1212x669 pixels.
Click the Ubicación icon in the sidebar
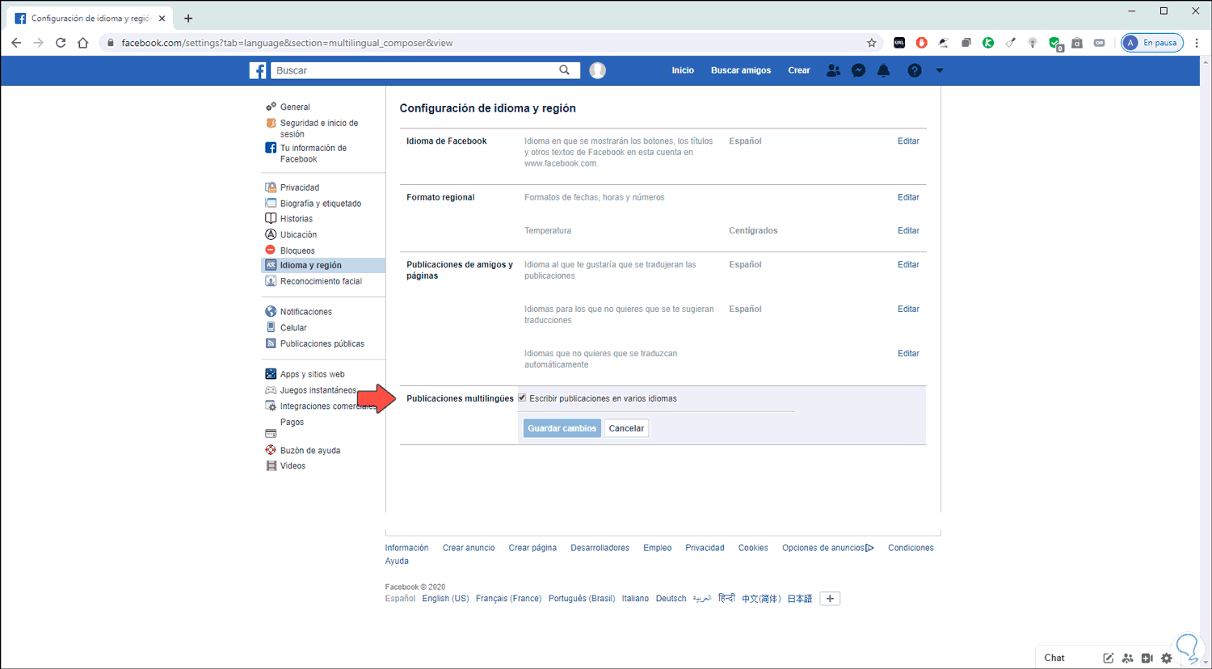pyautogui.click(x=271, y=234)
